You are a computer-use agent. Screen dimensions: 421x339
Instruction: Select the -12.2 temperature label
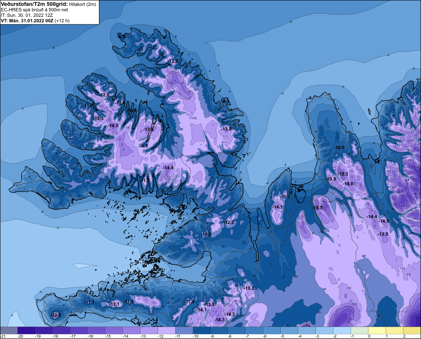pyautogui.click(x=229, y=222)
